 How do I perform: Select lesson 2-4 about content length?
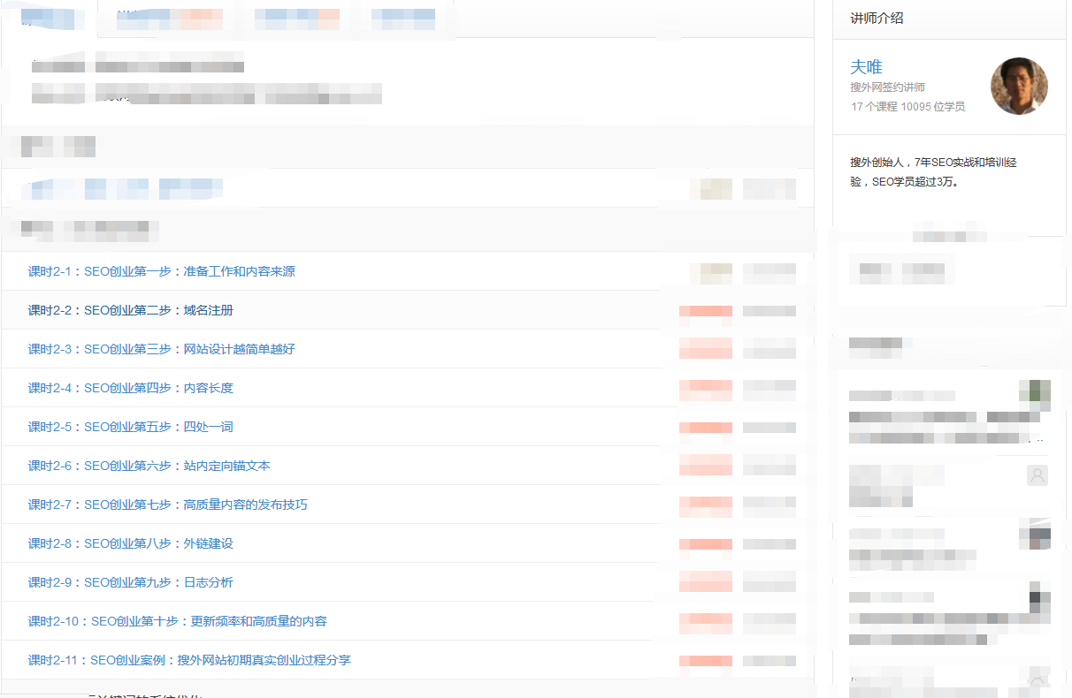pos(130,388)
